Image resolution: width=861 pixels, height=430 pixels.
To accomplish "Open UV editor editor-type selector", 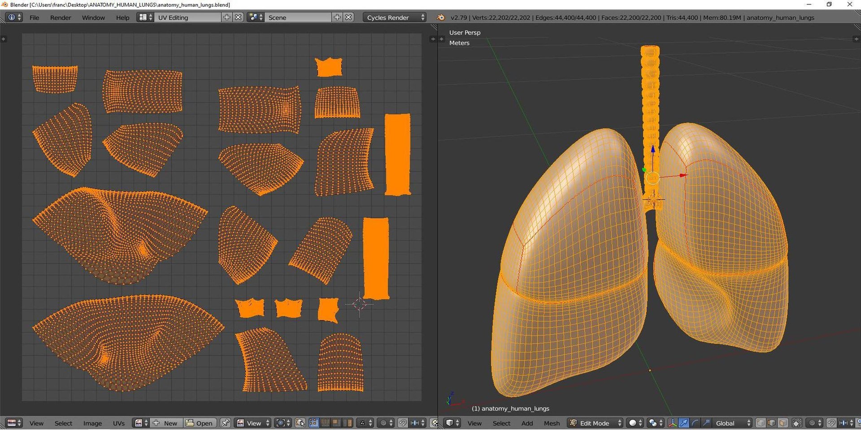I will tap(14, 423).
